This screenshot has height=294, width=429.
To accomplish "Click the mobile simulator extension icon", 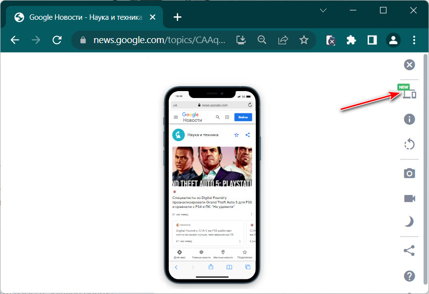I will 331,40.
